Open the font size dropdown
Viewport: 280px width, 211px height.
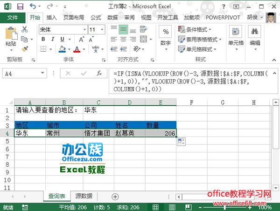[x=102, y=29]
